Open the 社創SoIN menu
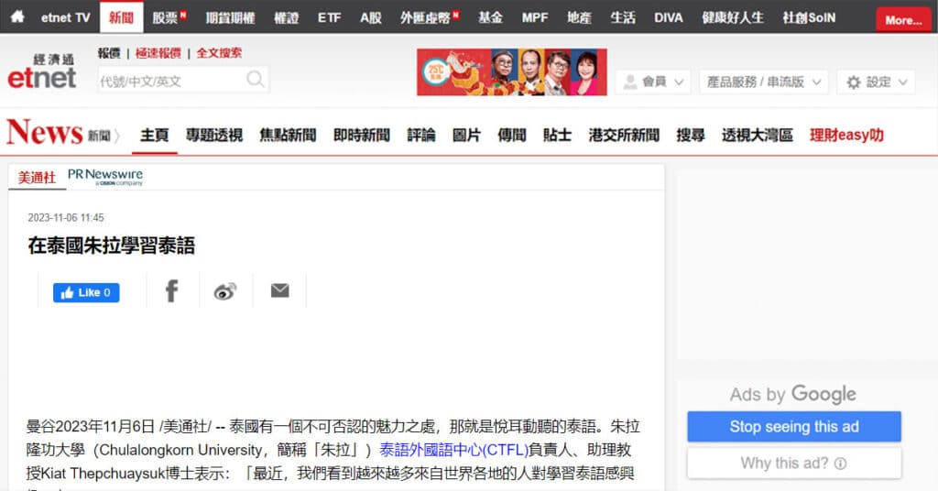Viewport: 938px width, 491px height. tap(809, 17)
